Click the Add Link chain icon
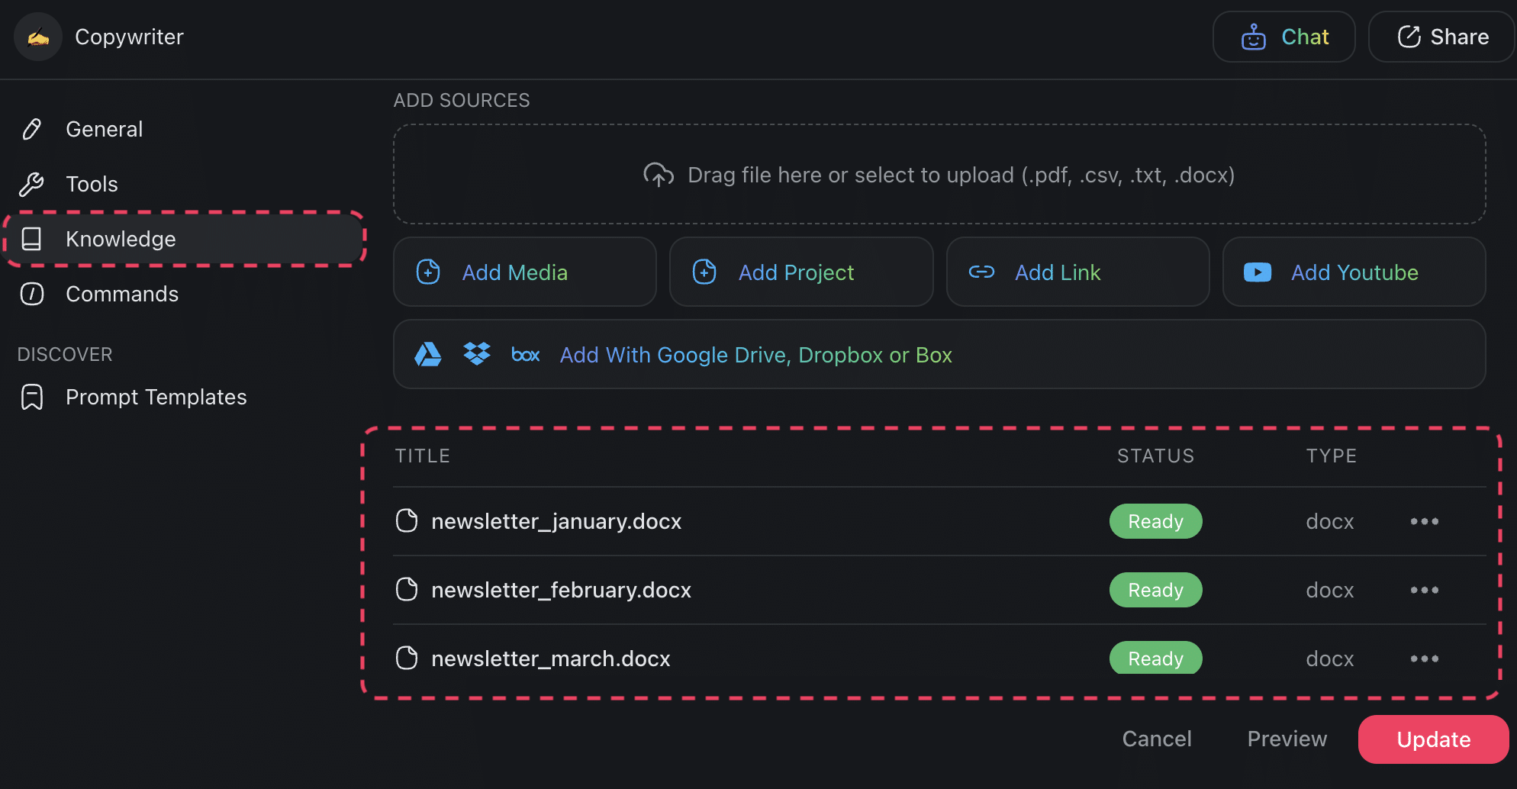 tap(981, 272)
